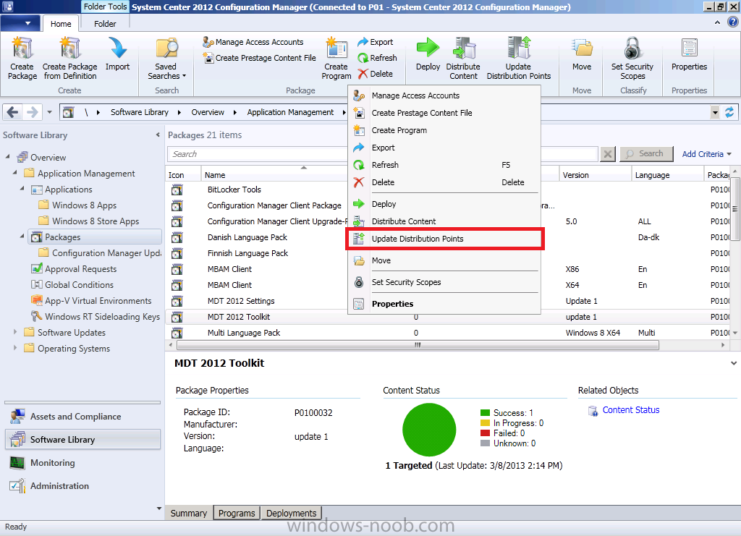Choose Deploy from the context menu
Viewport: 741px width, 536px height.
click(444, 204)
